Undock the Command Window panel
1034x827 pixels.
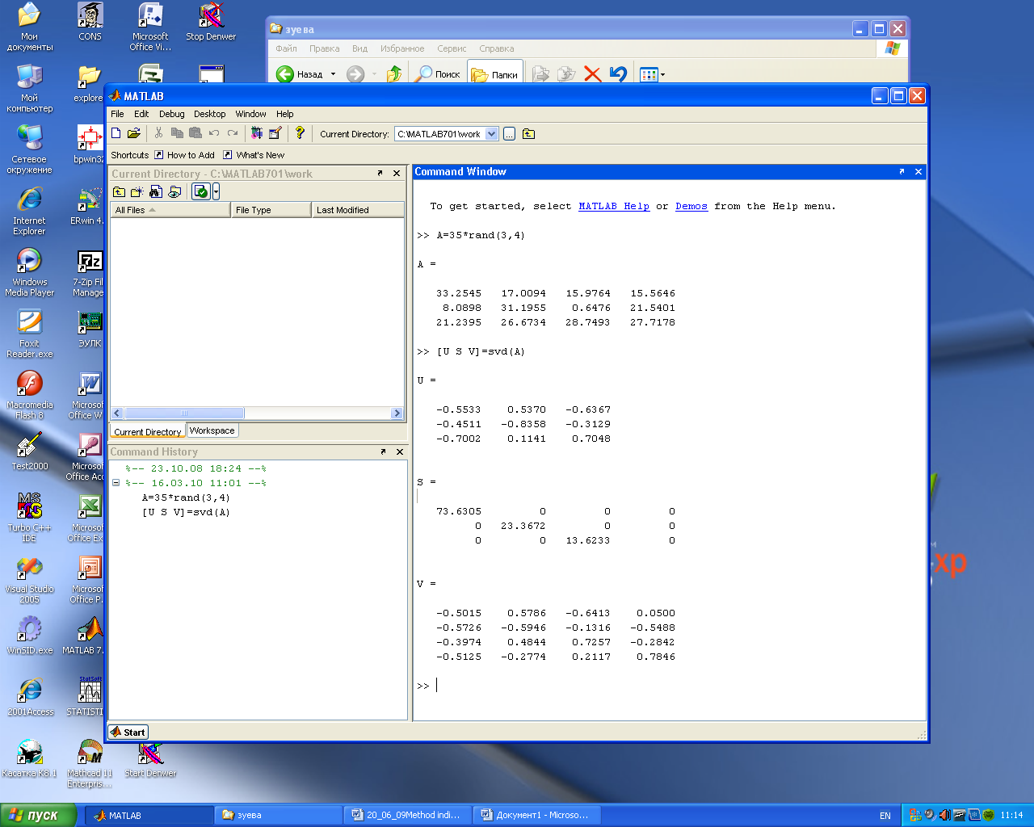(902, 171)
